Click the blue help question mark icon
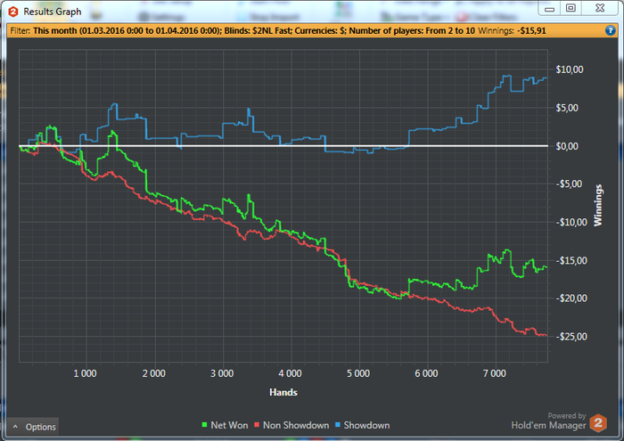This screenshot has width=624, height=441. (x=610, y=30)
